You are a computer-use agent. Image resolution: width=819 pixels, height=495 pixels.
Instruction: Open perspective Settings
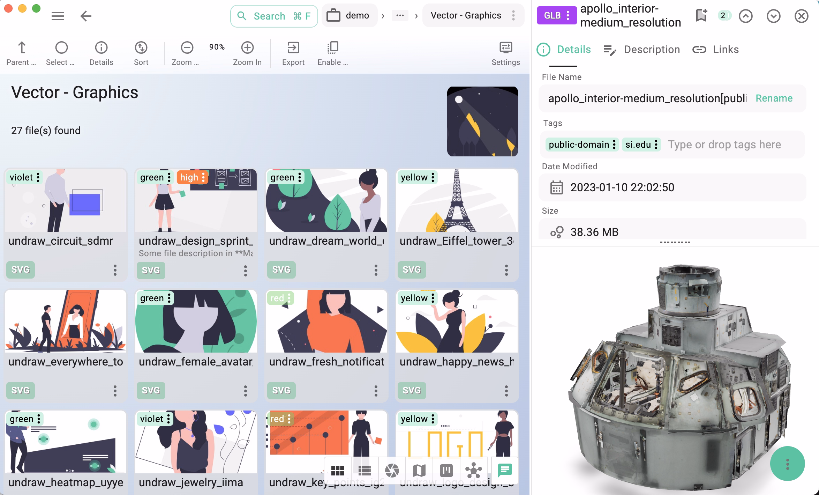click(505, 53)
